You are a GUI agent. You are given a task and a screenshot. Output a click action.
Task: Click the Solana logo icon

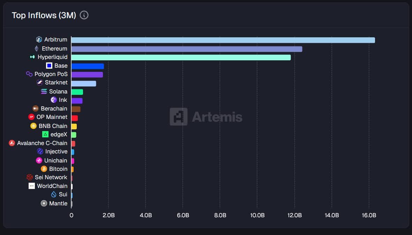point(44,91)
